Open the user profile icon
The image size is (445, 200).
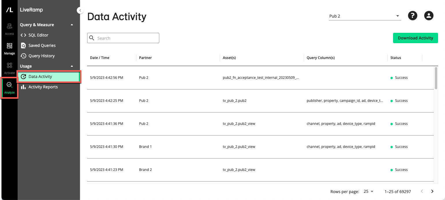point(429,16)
